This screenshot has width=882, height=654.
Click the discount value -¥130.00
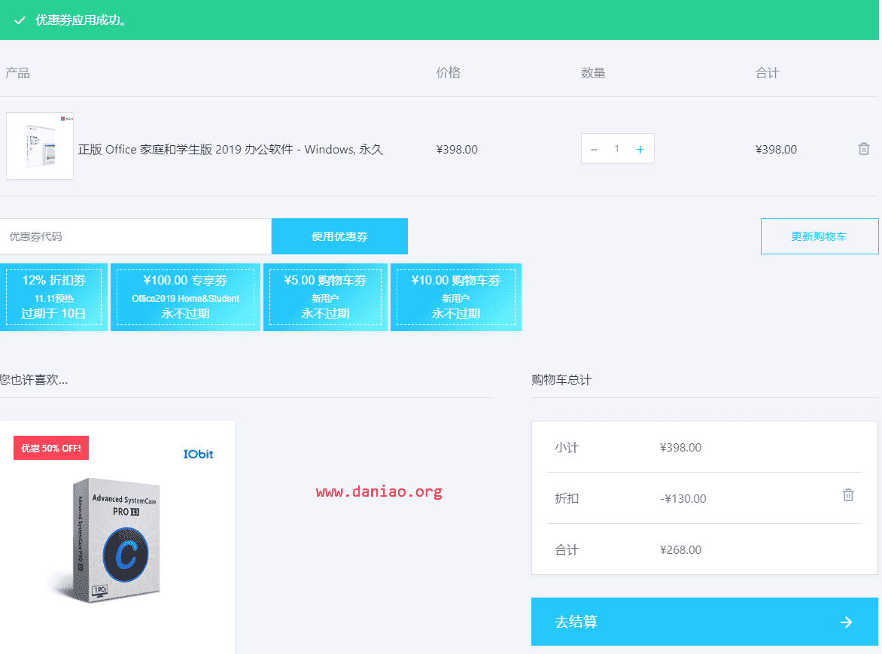pyautogui.click(x=683, y=499)
